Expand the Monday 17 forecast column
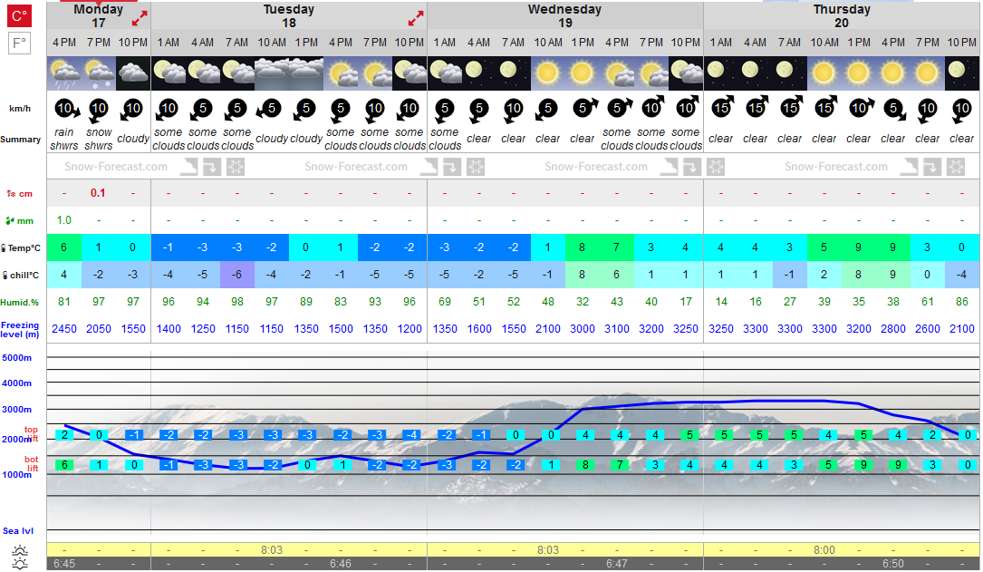Image resolution: width=983 pixels, height=572 pixels. click(140, 19)
